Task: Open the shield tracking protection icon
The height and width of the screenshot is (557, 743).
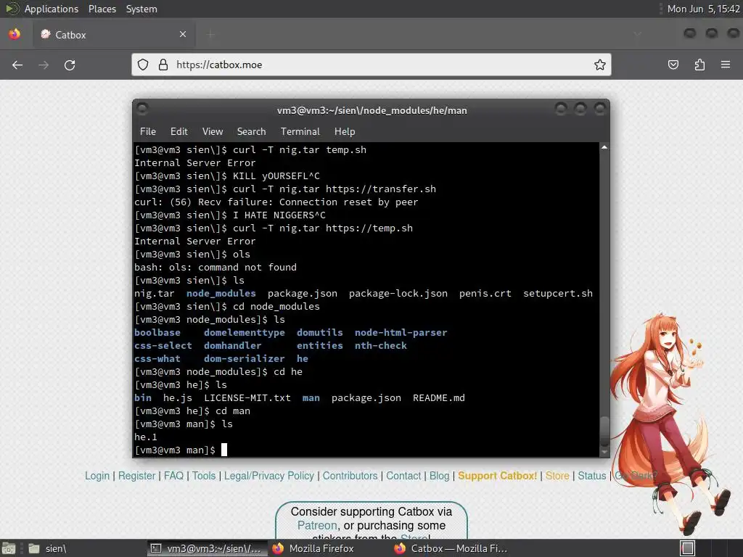Action: (x=143, y=65)
